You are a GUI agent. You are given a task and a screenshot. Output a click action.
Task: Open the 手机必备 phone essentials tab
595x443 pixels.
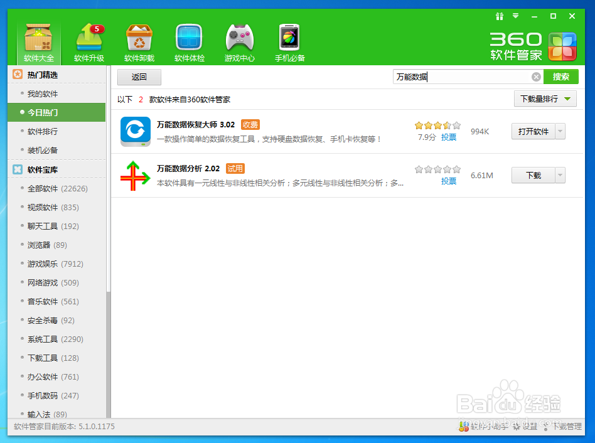coord(289,43)
